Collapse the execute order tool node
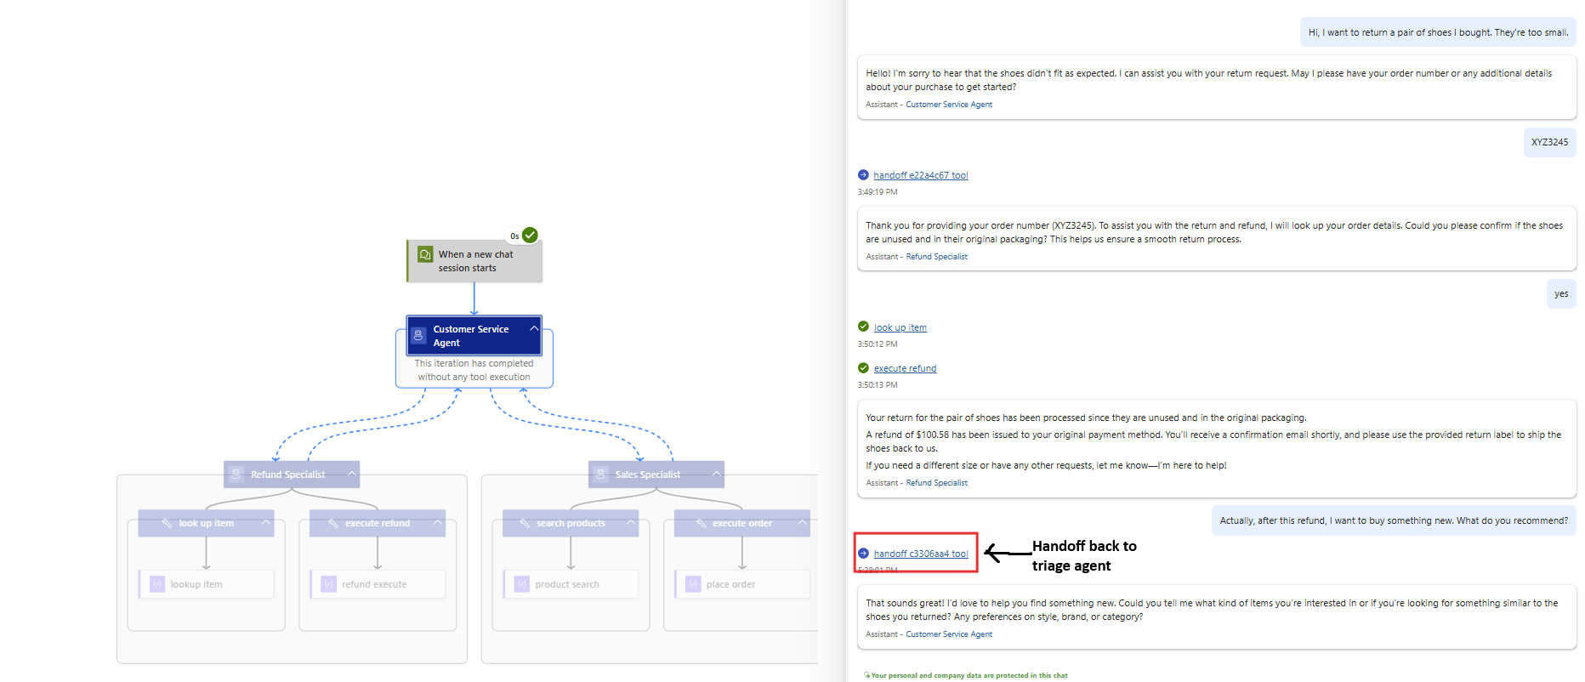Image resolution: width=1585 pixels, height=682 pixels. coord(802,522)
